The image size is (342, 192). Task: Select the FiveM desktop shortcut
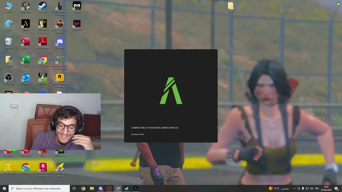[x=26, y=25]
